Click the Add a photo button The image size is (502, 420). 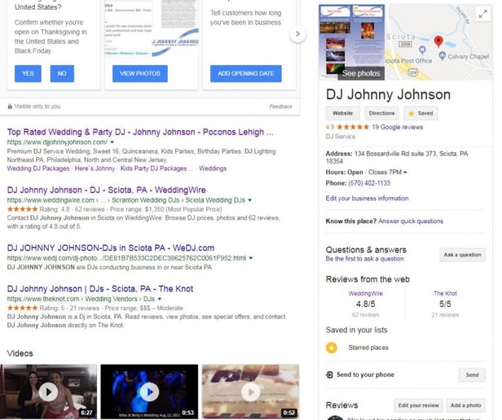pyautogui.click(x=466, y=405)
